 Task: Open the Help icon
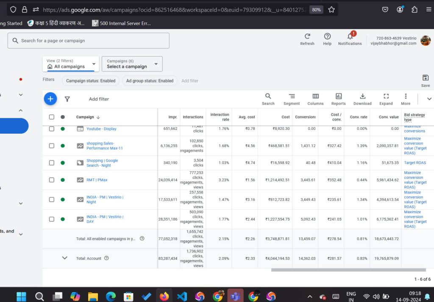327,36
